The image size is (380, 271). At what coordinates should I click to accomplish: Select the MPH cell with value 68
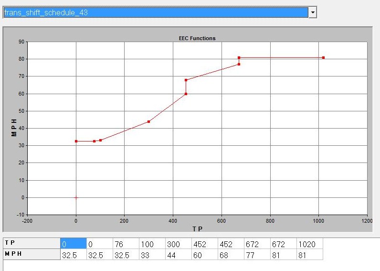pos(231,254)
